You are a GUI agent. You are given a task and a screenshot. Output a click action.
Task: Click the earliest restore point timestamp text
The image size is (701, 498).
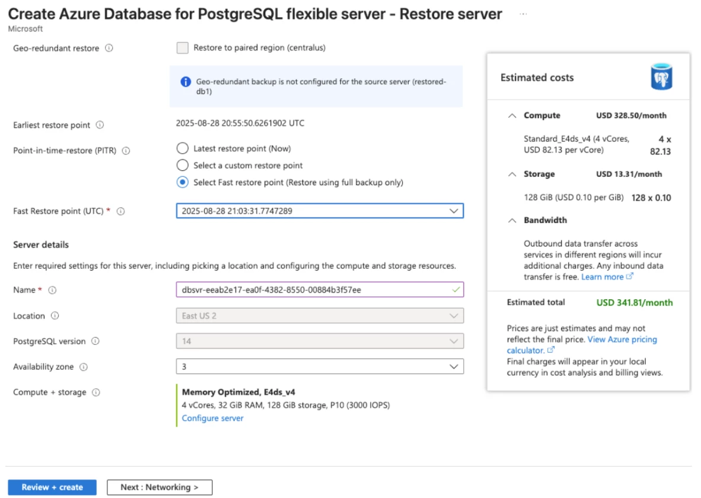pos(240,123)
